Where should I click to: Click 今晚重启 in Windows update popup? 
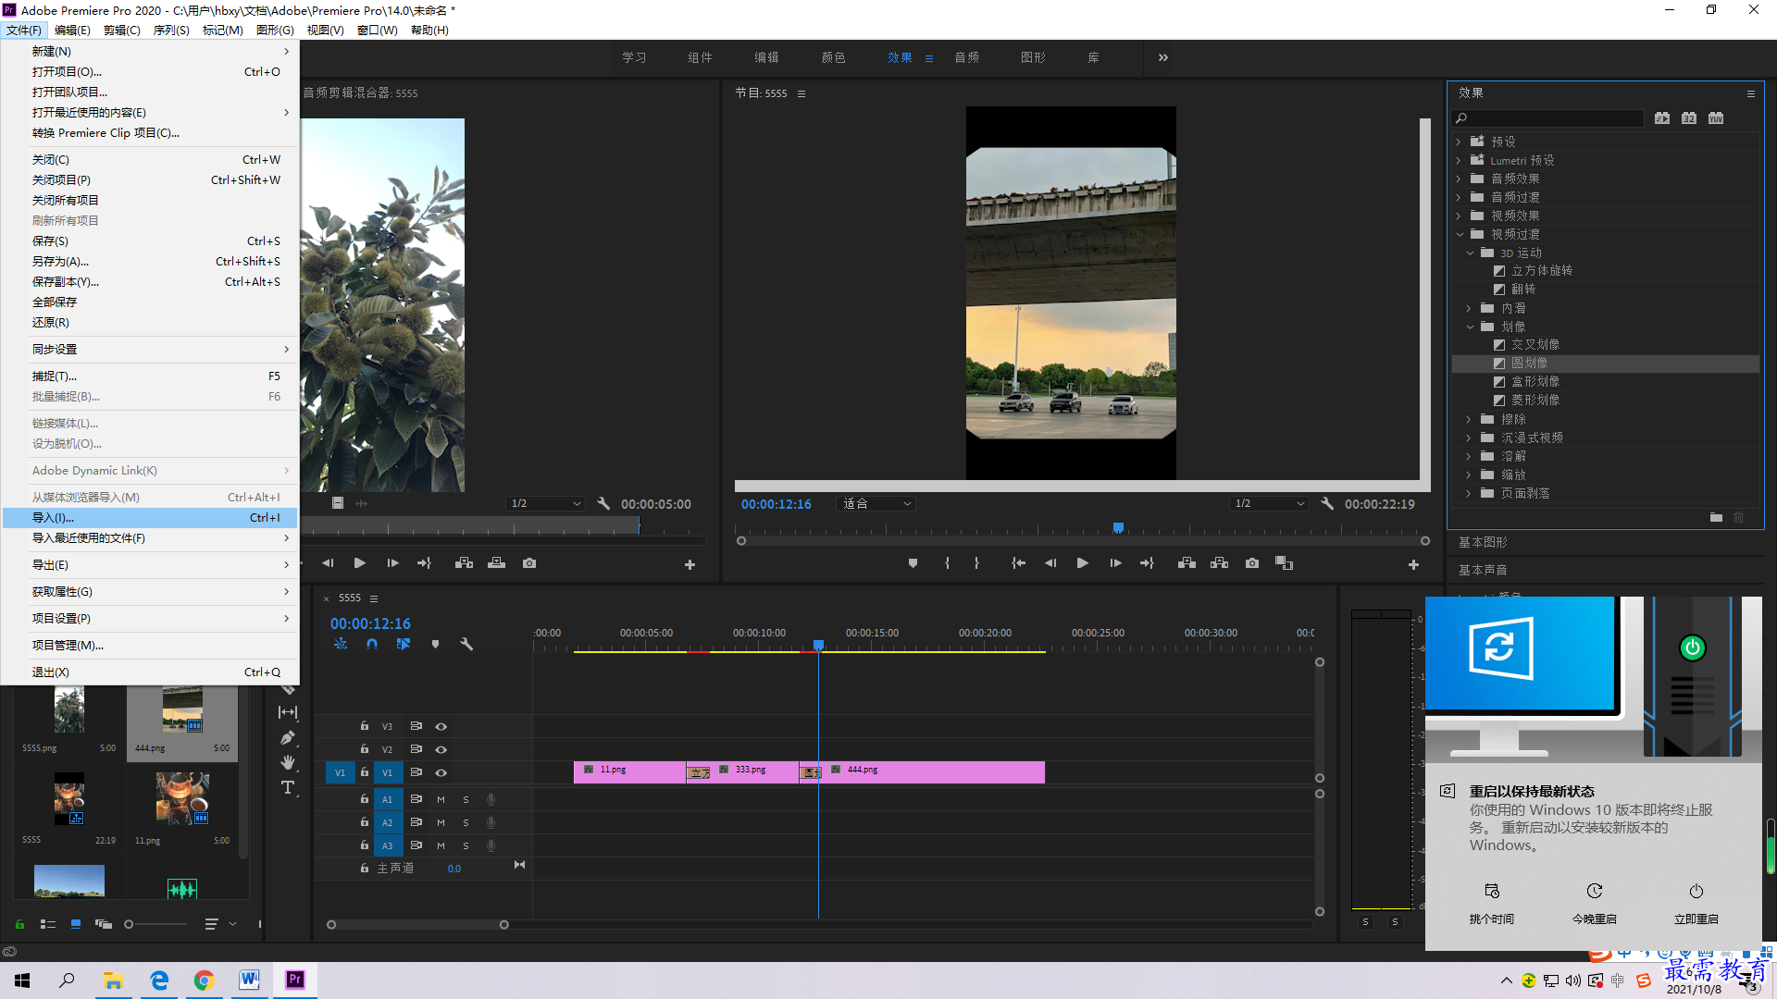(x=1594, y=904)
